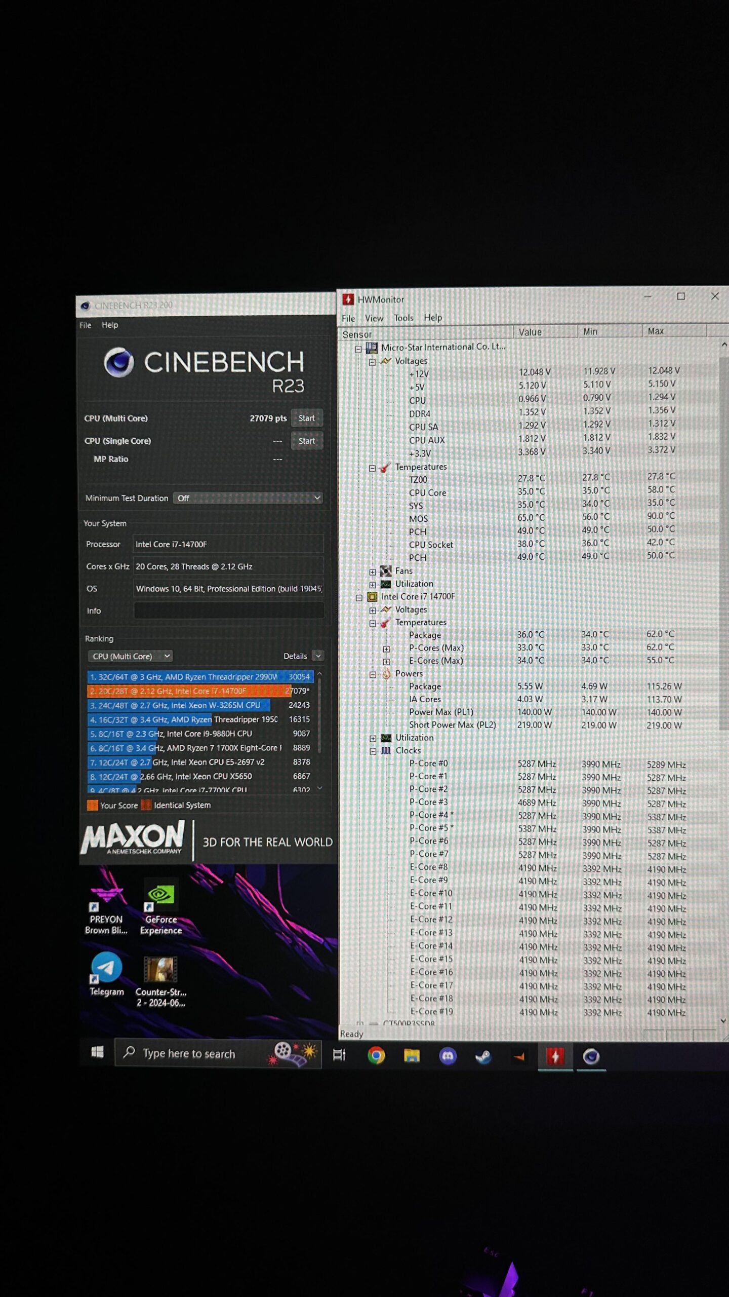Viewport: 729px width, 1297px height.
Task: Switch to Cinebench via its taskbar icon
Action: point(591,1057)
